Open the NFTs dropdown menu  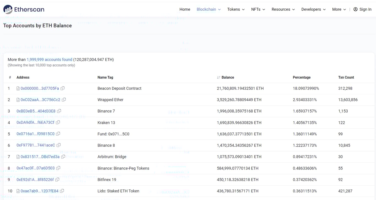(x=258, y=9)
